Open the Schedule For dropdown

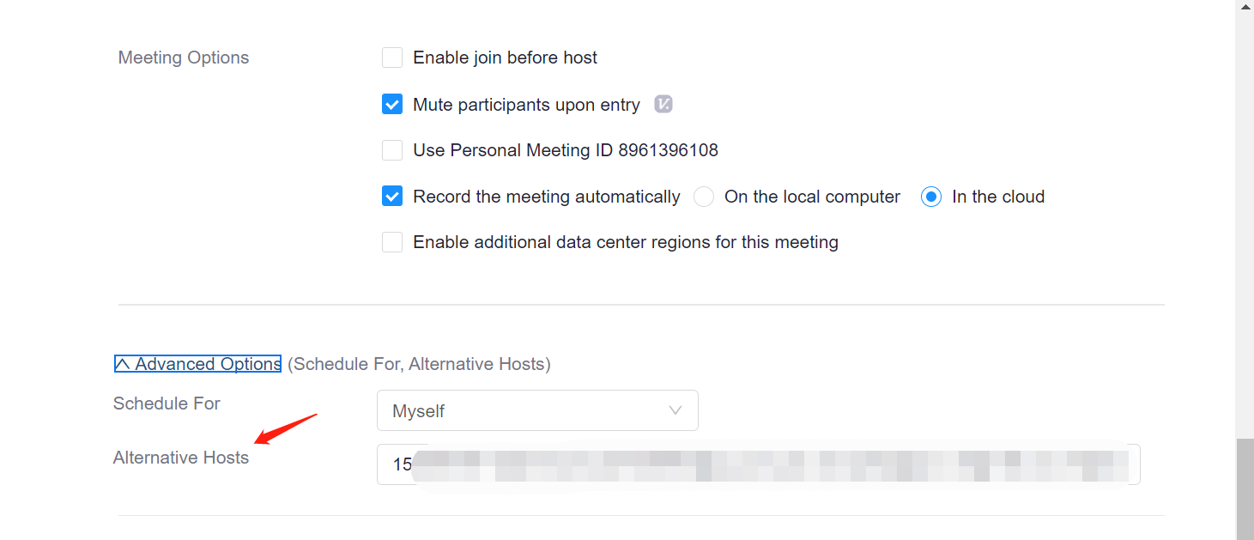(x=536, y=410)
